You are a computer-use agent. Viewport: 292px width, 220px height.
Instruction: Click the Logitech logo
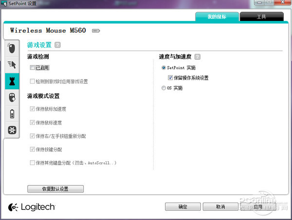coord(32,207)
